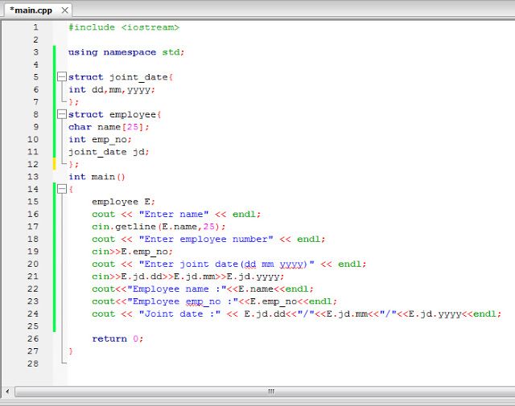The image size is (515, 406).
Task: Click the 'return 0;' statement
Action: point(117,338)
